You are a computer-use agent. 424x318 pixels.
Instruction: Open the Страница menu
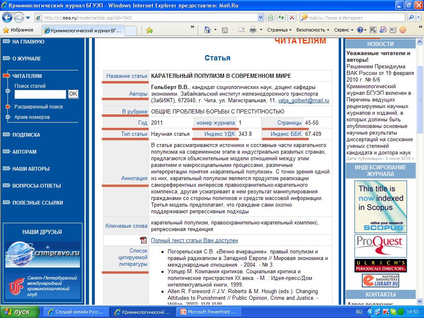(x=279, y=30)
